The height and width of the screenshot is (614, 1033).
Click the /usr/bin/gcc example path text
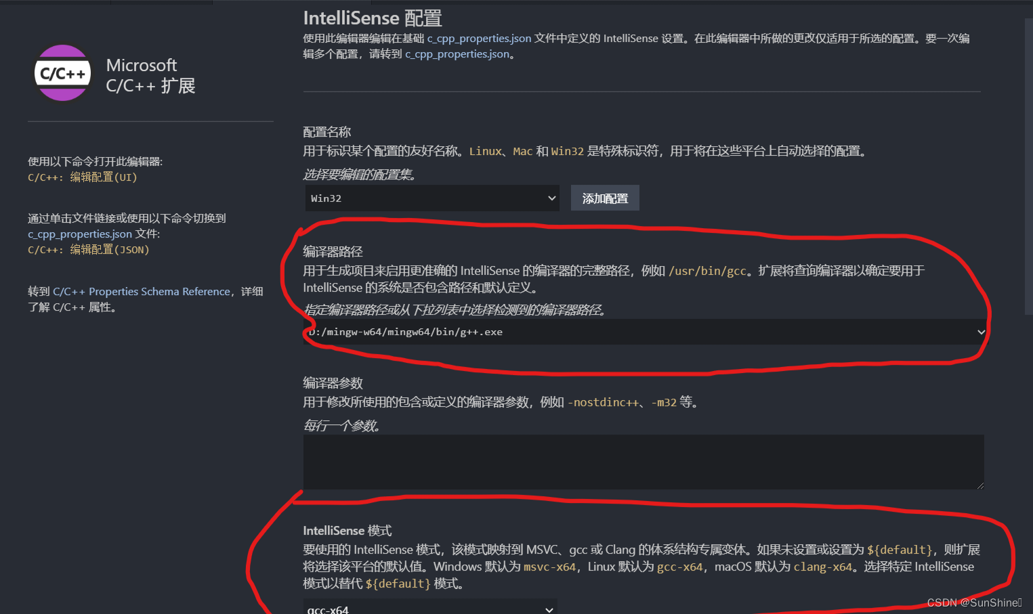pos(707,271)
